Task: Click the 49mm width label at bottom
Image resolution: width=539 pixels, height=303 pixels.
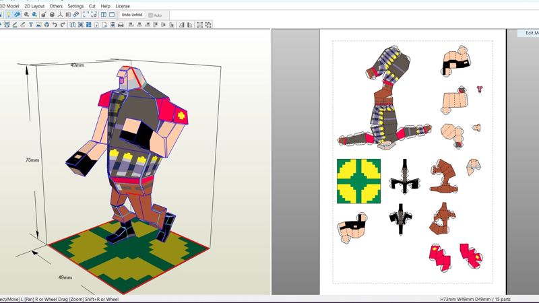Action: pos(65,277)
